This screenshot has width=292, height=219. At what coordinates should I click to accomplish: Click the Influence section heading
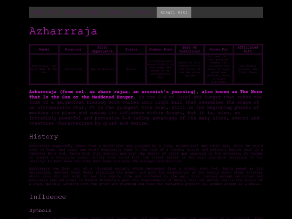48,197
